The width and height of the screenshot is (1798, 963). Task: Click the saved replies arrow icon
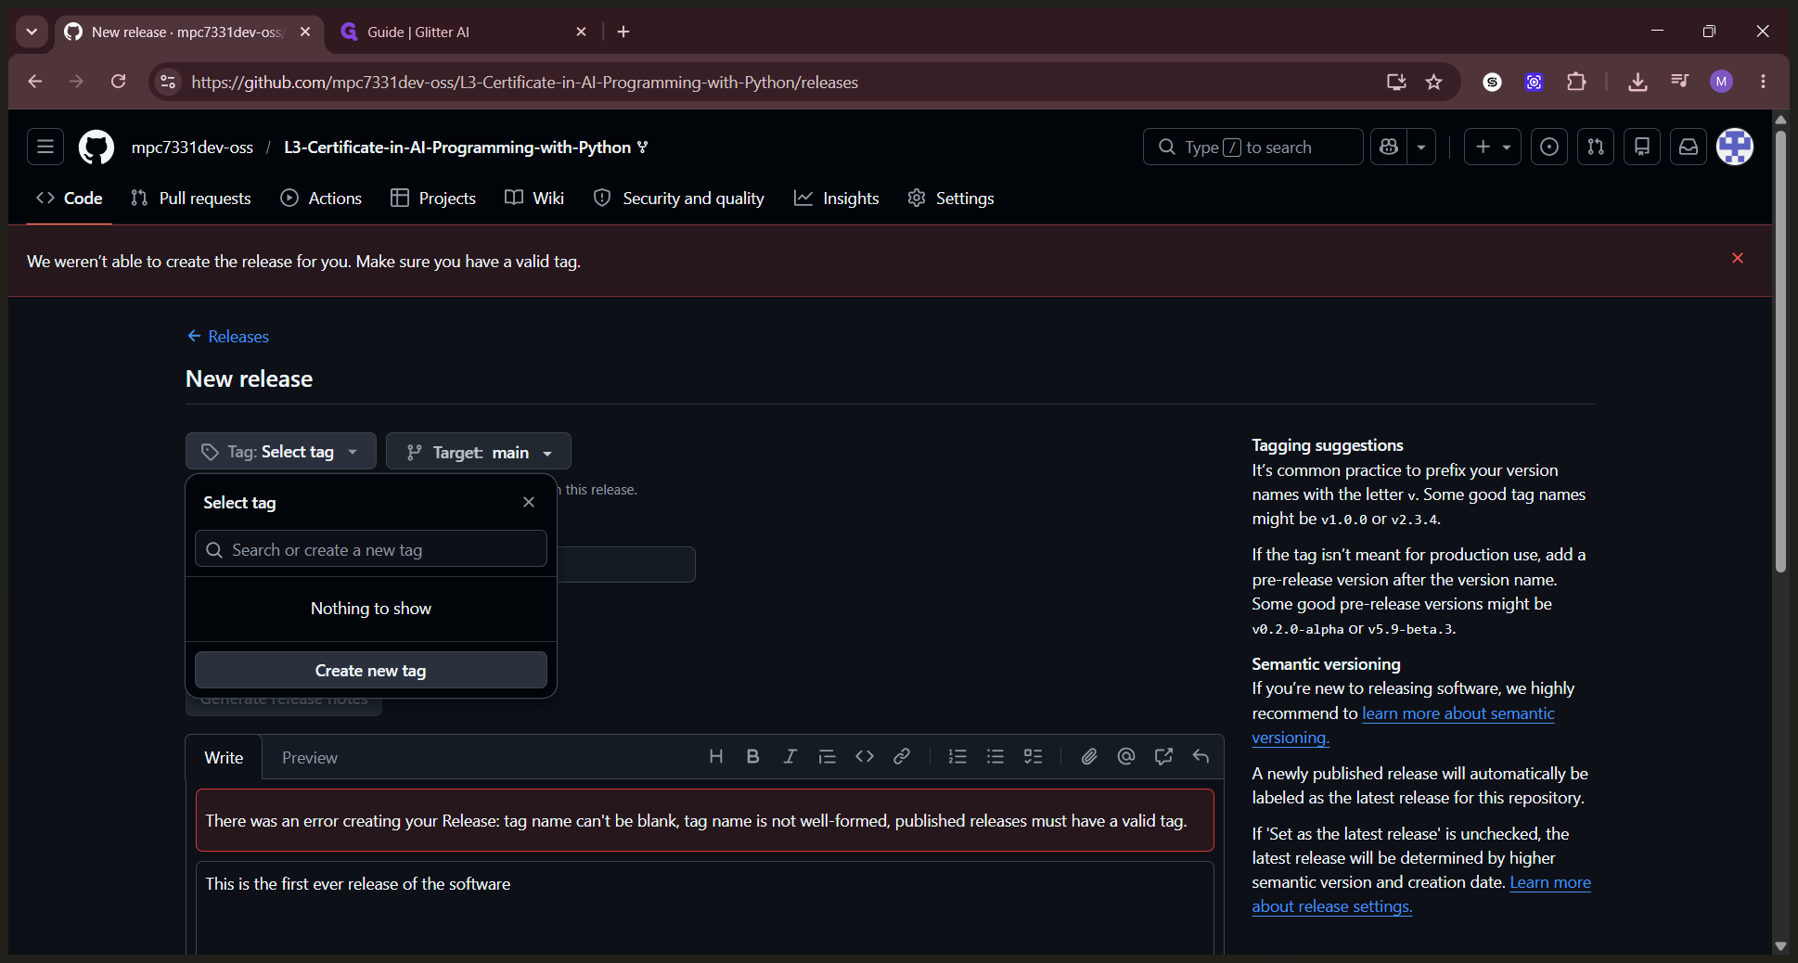1201,757
